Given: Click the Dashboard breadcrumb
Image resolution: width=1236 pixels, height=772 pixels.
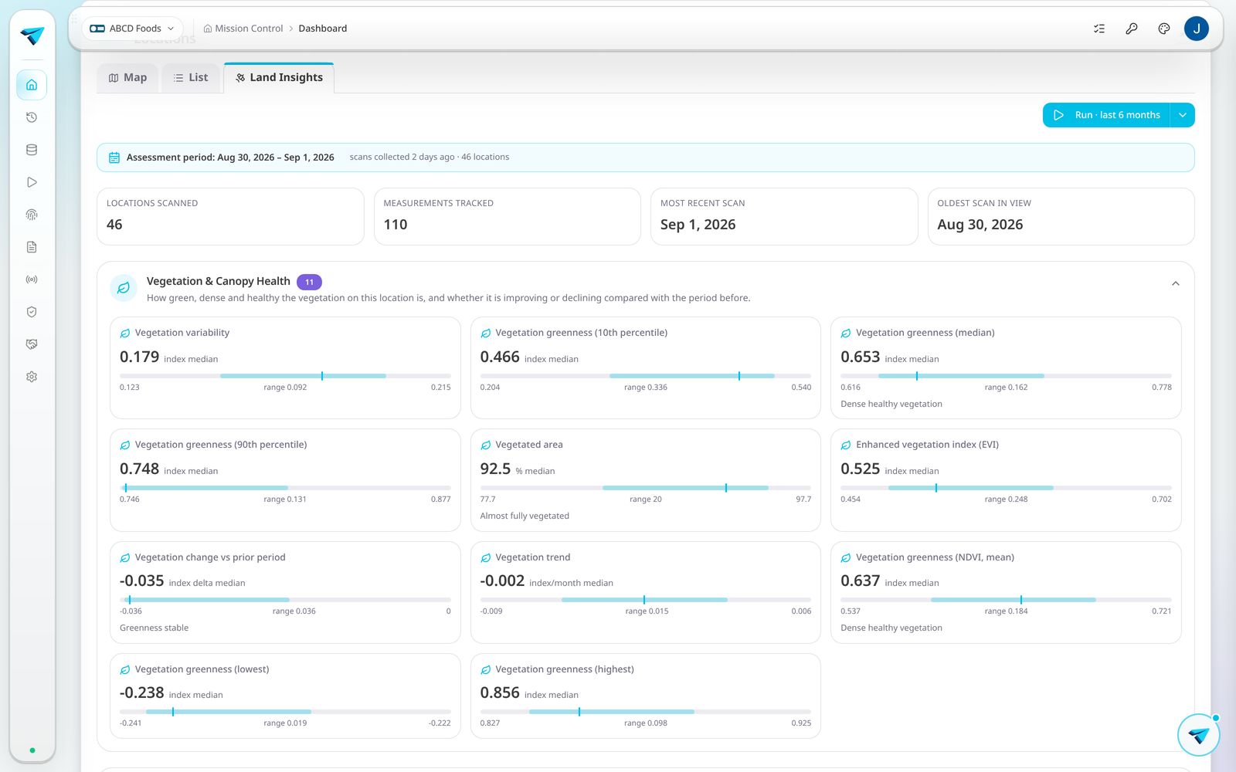Looking at the screenshot, I should pyautogui.click(x=323, y=29).
